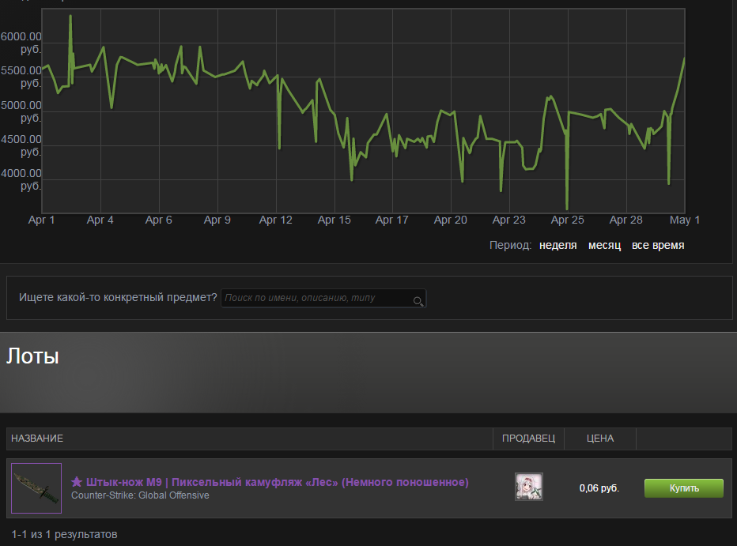Focus the item search input field

click(x=316, y=299)
